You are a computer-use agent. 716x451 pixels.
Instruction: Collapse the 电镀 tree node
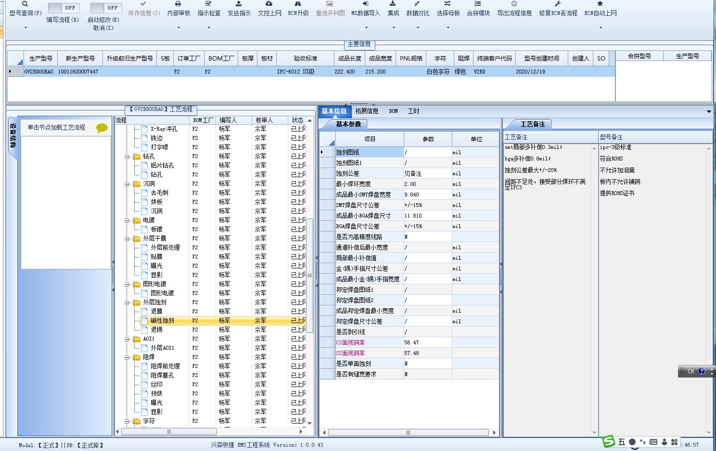pos(128,220)
